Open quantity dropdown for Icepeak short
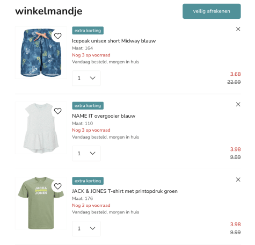 pos(86,78)
